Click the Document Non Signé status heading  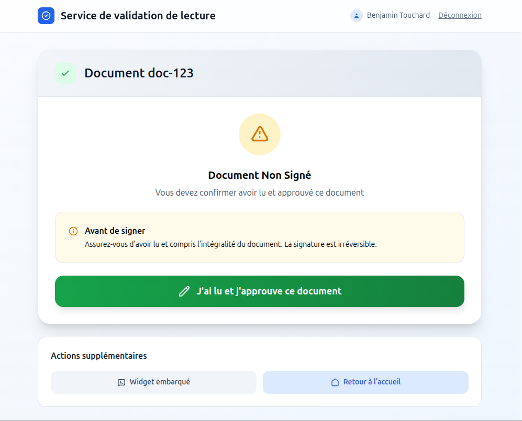(x=260, y=175)
